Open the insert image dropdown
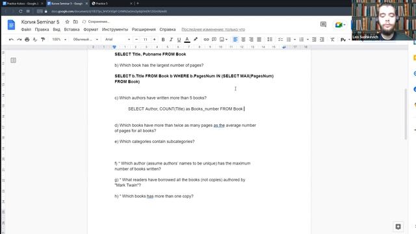Screen dimensions: 416x234 224,40
